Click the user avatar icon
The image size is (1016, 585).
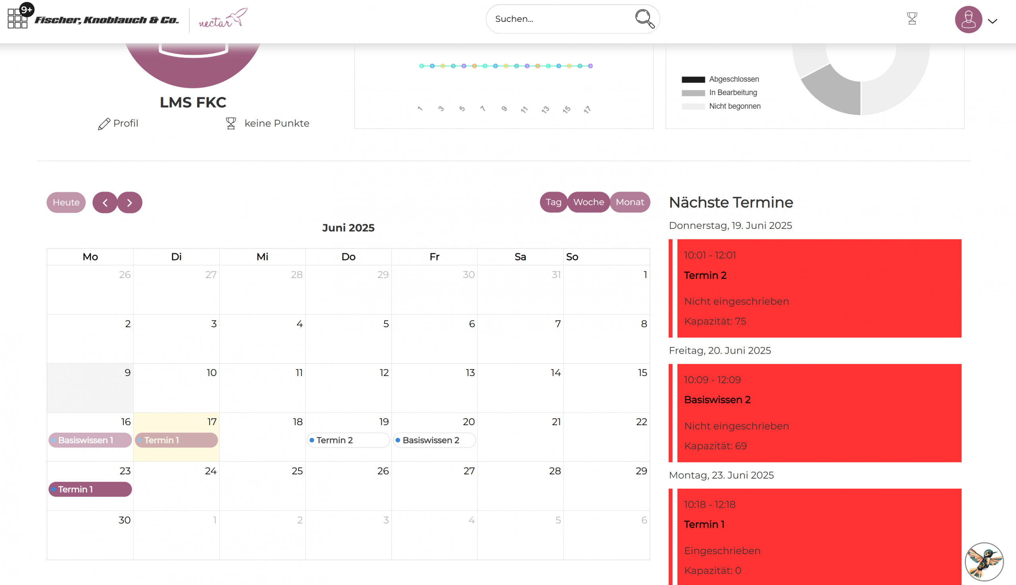tap(968, 19)
